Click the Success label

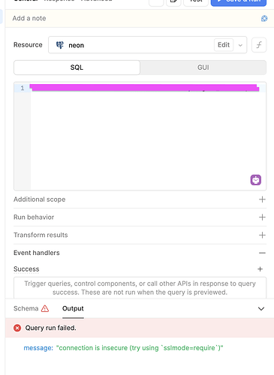[26, 269]
